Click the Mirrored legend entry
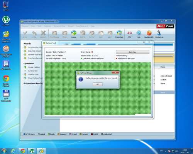This screenshot has height=154, width=193. (84, 134)
